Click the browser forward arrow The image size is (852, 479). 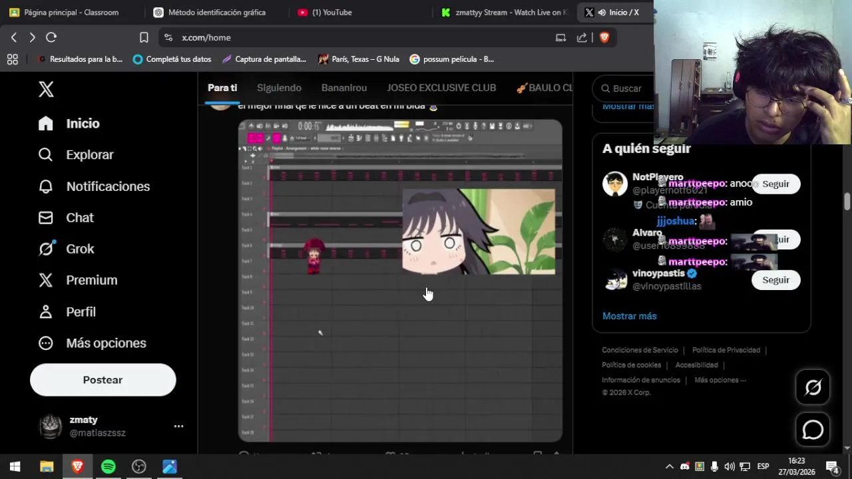point(32,37)
